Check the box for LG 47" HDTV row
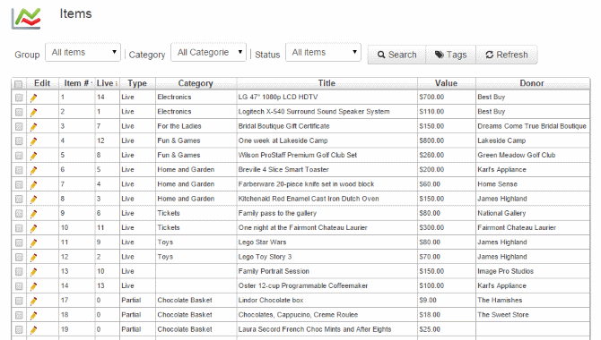The image size is (601, 340). click(x=19, y=98)
